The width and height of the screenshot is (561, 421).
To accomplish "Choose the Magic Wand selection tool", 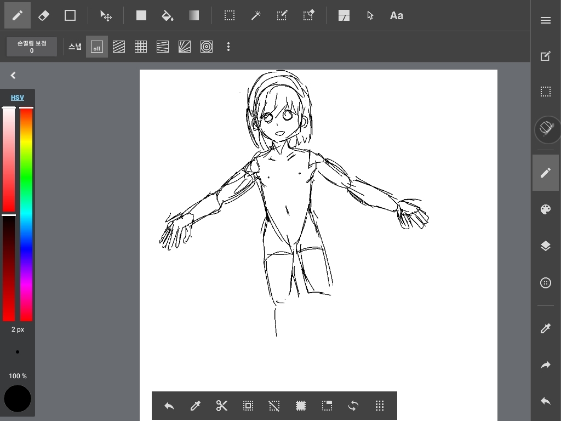I will (x=256, y=15).
